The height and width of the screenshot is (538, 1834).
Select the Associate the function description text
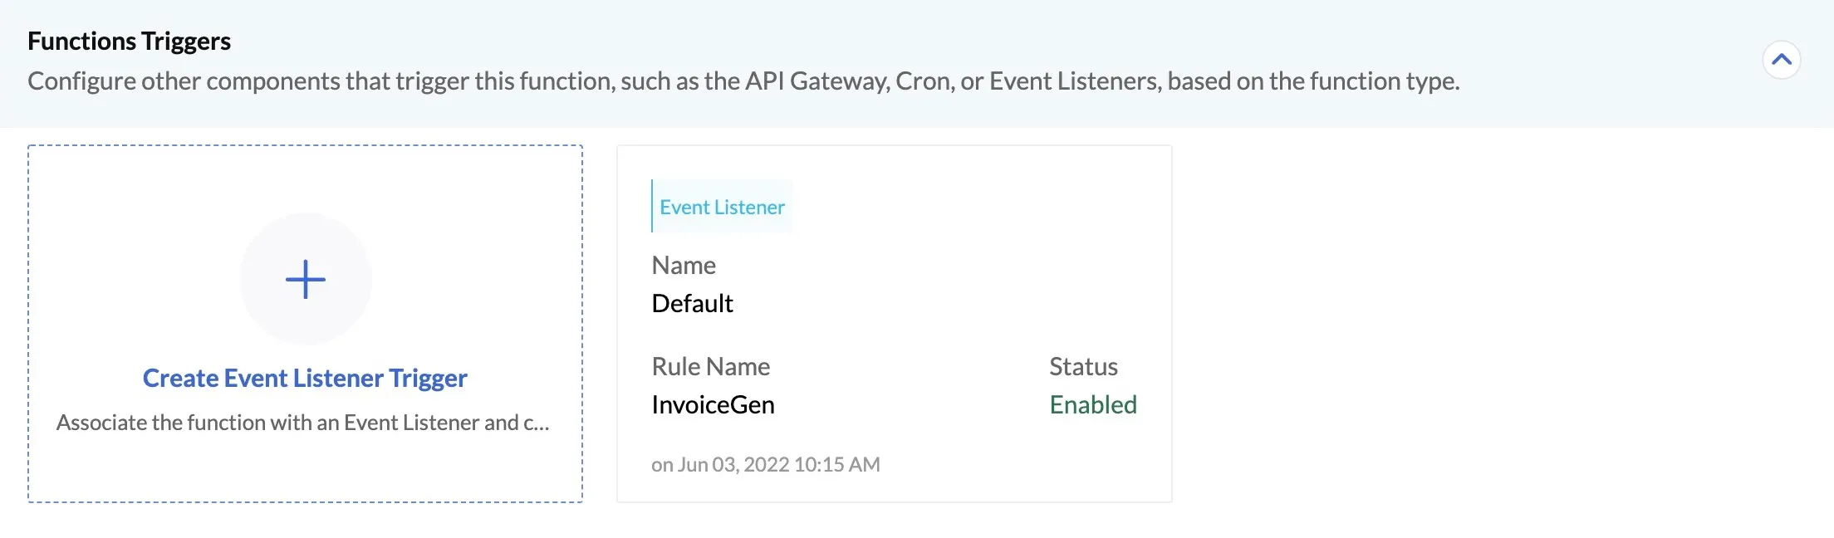(303, 423)
